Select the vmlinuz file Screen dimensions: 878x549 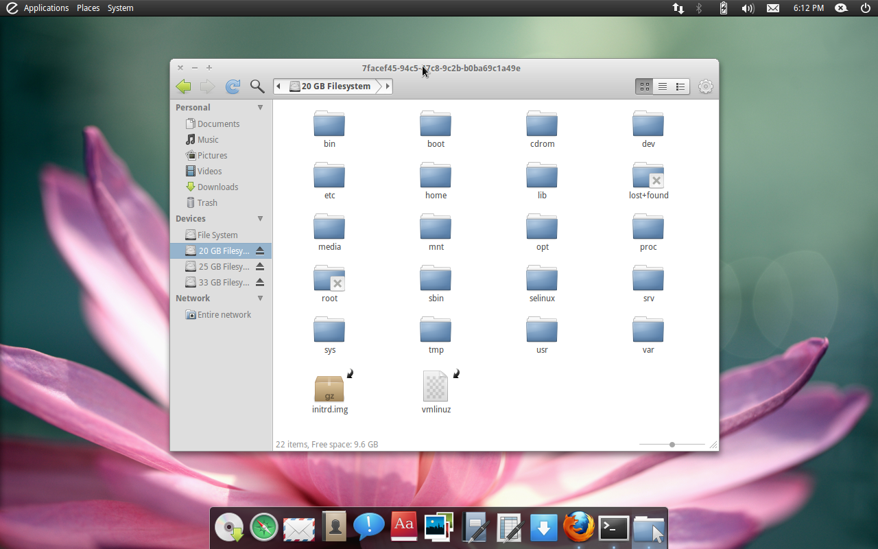coord(436,388)
